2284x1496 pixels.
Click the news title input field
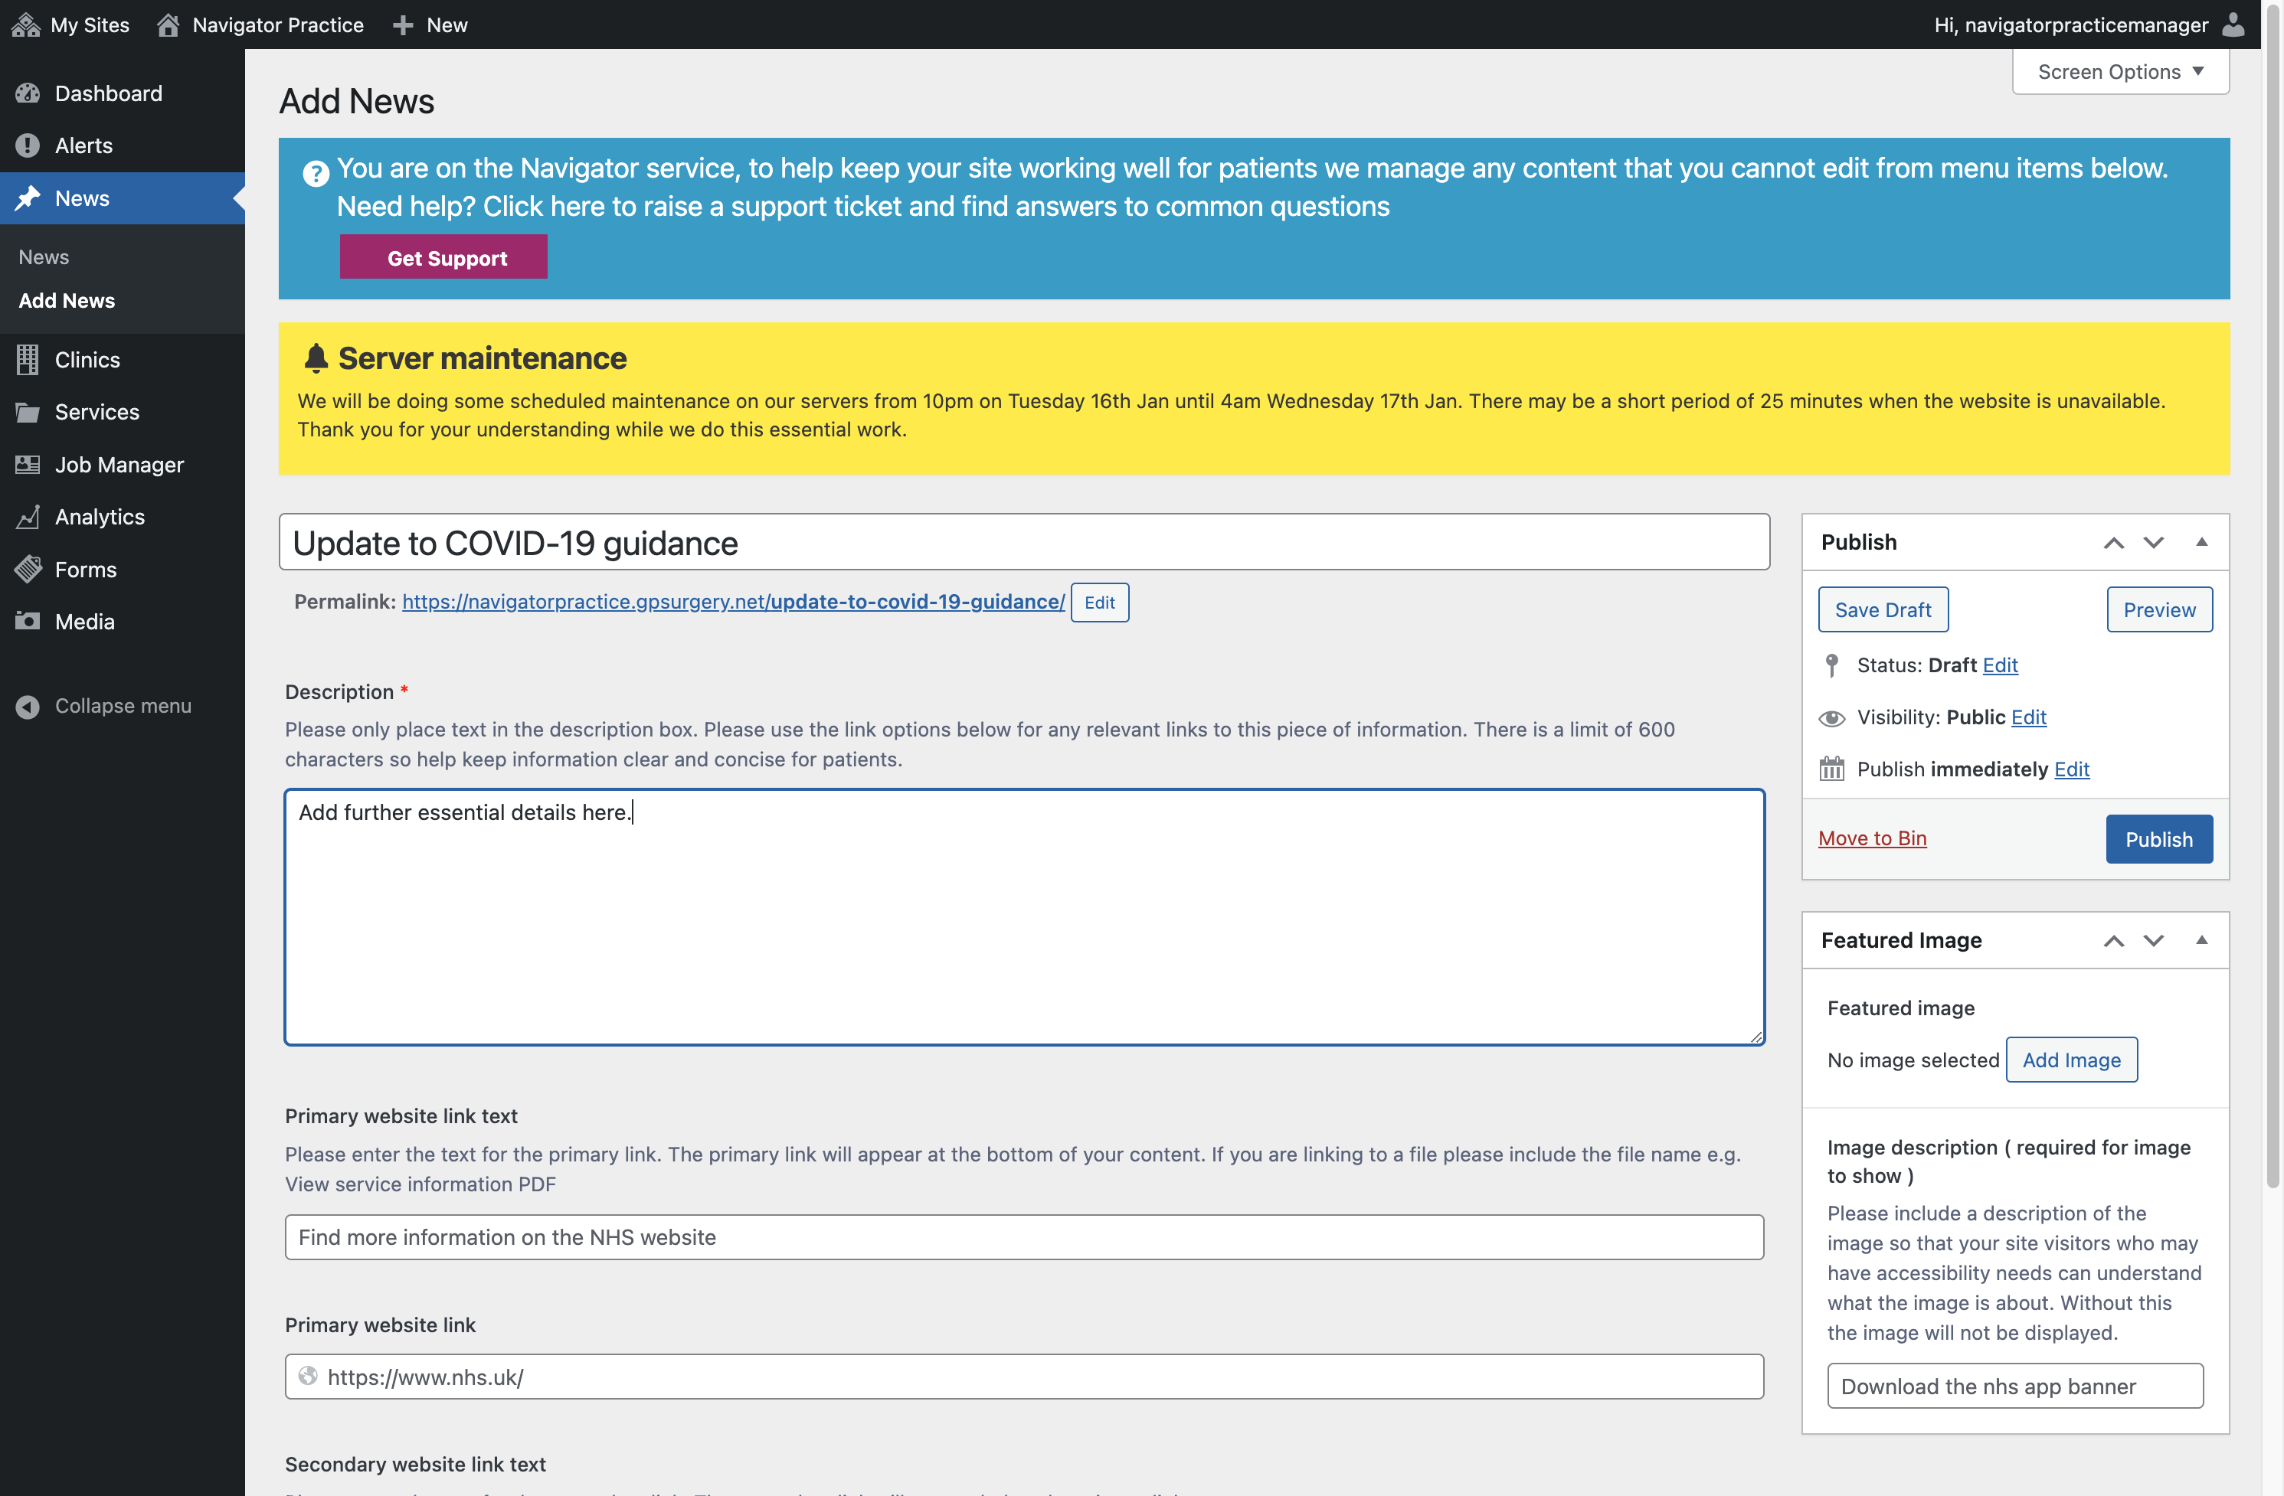tap(1024, 543)
